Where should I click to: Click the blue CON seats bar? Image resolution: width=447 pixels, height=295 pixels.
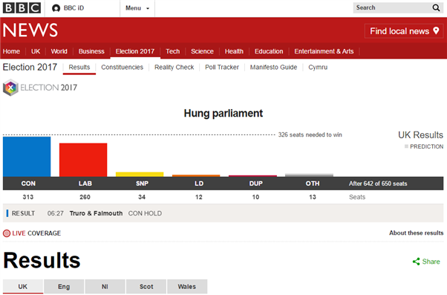pyautogui.click(x=27, y=157)
